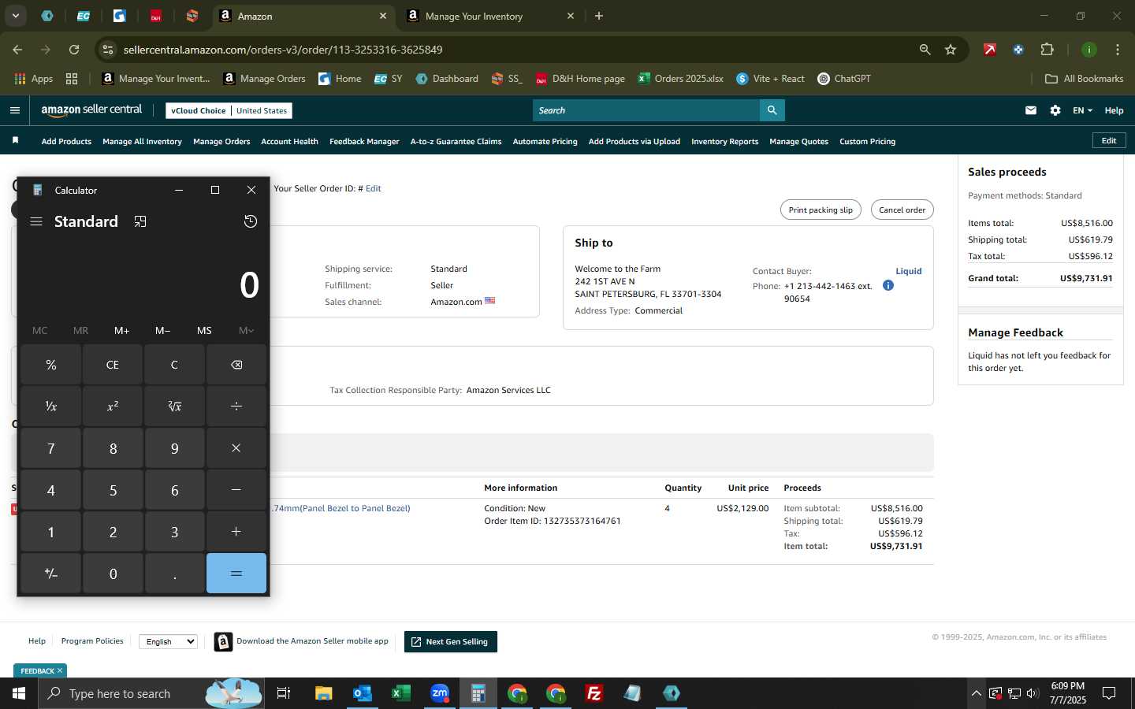Open Calculator navigation hamburger menu

click(x=36, y=222)
